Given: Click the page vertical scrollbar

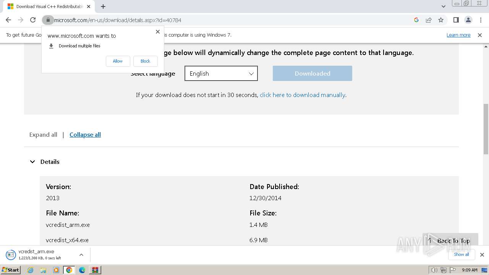Looking at the screenshot, I should point(486,130).
